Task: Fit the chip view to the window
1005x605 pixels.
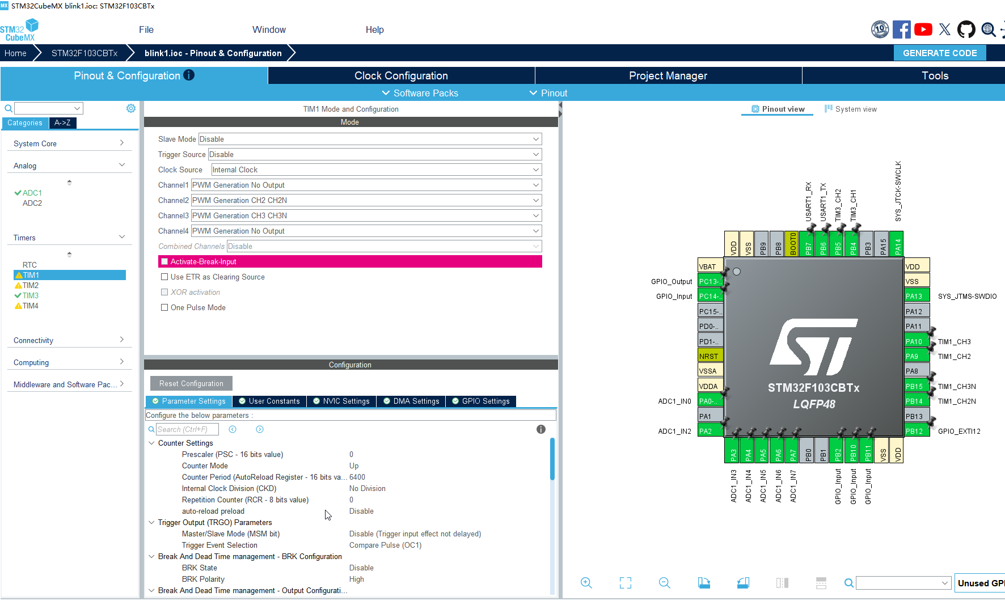Action: point(626,583)
